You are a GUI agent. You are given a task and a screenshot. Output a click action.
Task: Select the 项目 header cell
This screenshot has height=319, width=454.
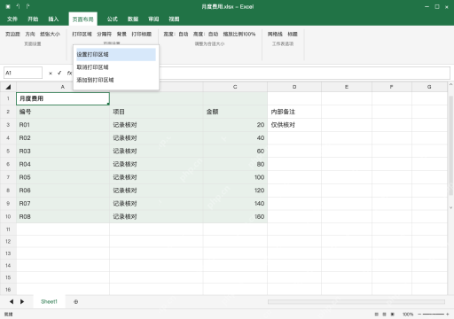(x=156, y=112)
